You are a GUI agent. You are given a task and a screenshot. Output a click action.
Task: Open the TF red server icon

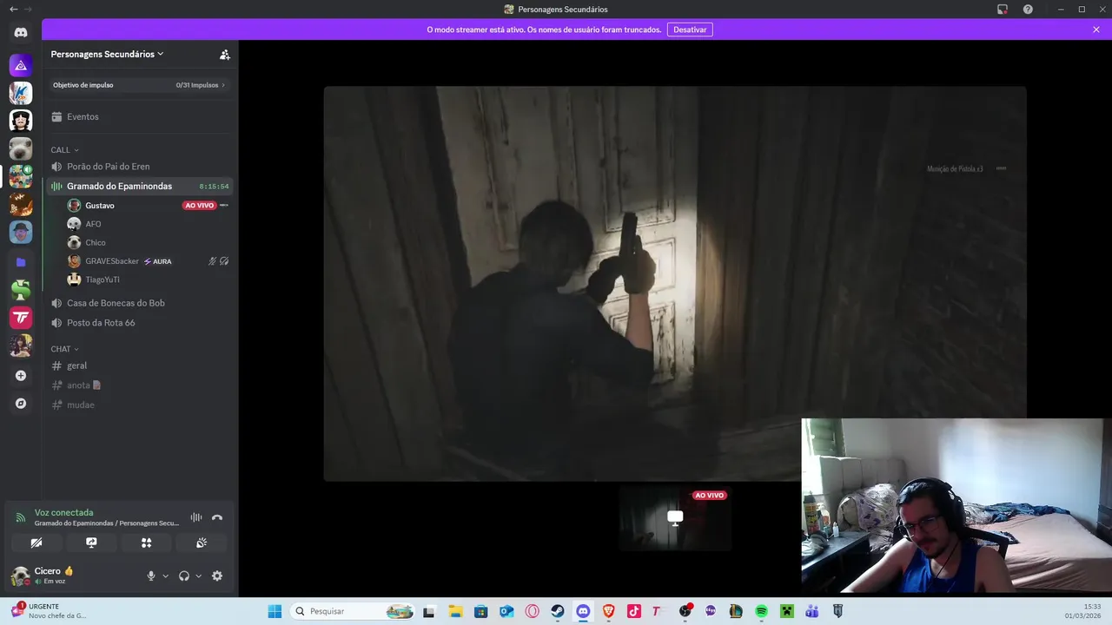pyautogui.click(x=21, y=318)
